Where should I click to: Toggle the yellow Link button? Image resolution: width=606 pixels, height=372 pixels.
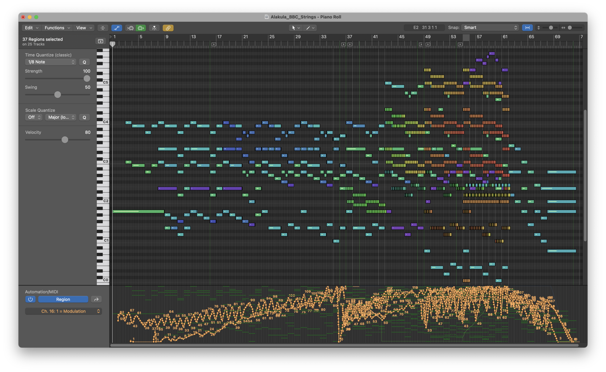coord(168,28)
